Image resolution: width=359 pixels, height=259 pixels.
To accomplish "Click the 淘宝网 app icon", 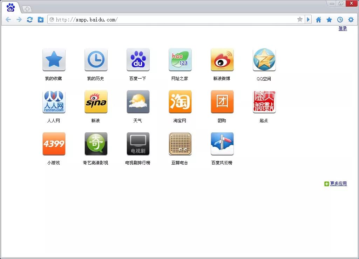I will pos(180,102).
